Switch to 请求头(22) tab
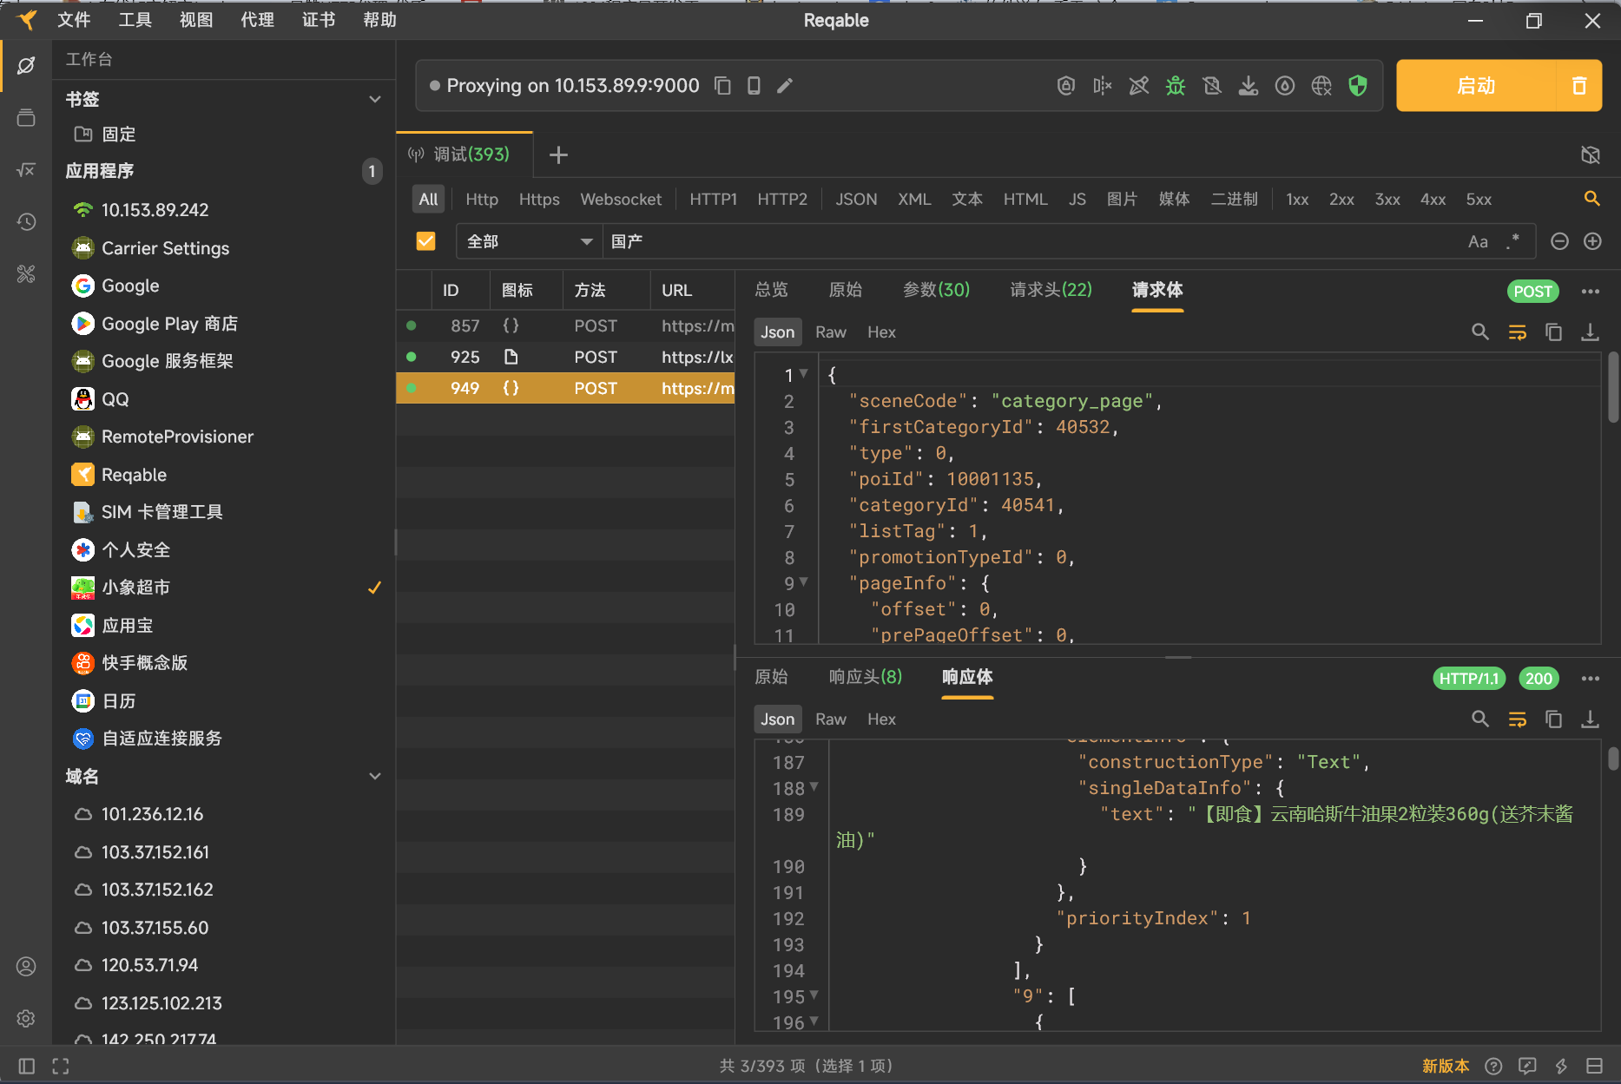1621x1084 pixels. point(1051,290)
